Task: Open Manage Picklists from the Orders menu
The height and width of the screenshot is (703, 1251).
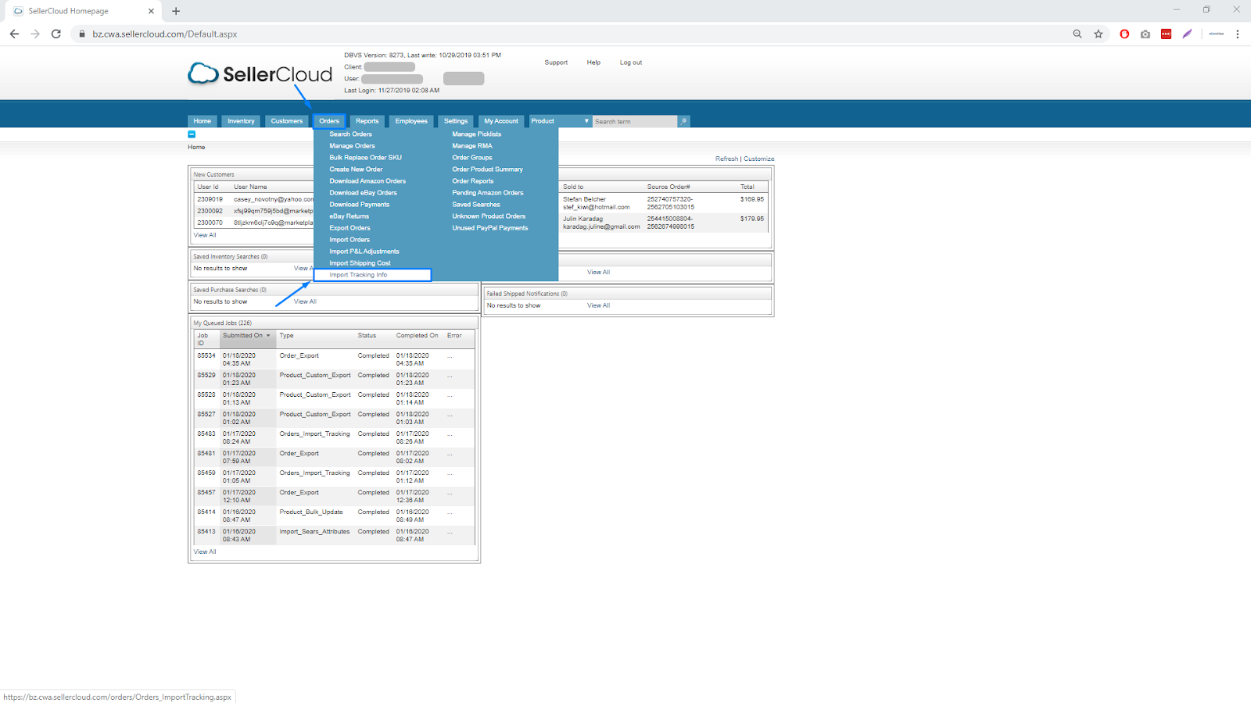Action: click(x=477, y=134)
